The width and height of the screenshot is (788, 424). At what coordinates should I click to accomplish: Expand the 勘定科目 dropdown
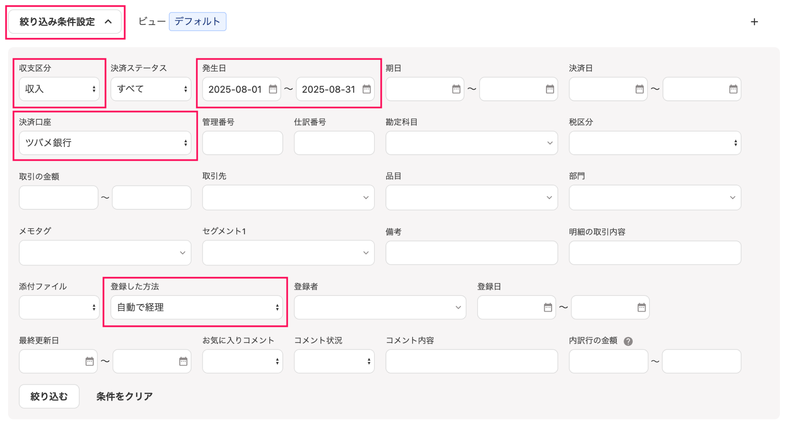[472, 143]
